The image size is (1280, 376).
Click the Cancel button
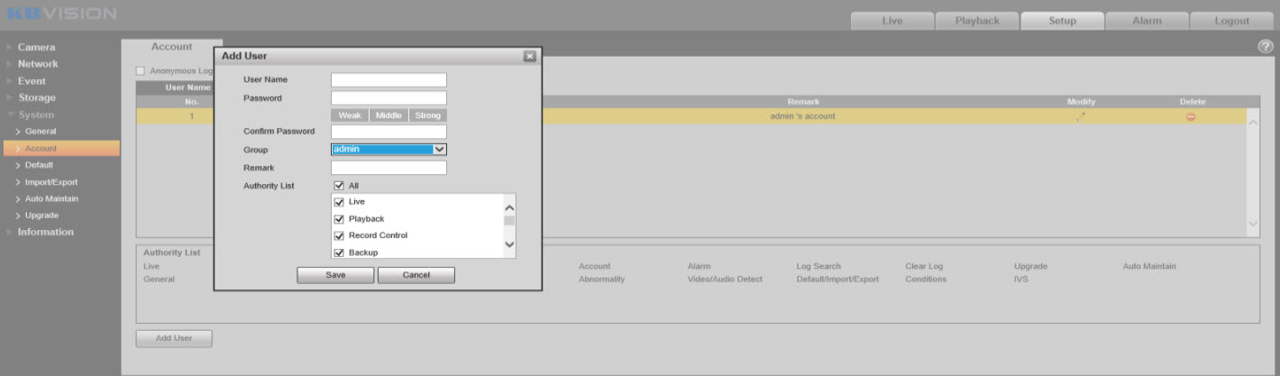(416, 275)
